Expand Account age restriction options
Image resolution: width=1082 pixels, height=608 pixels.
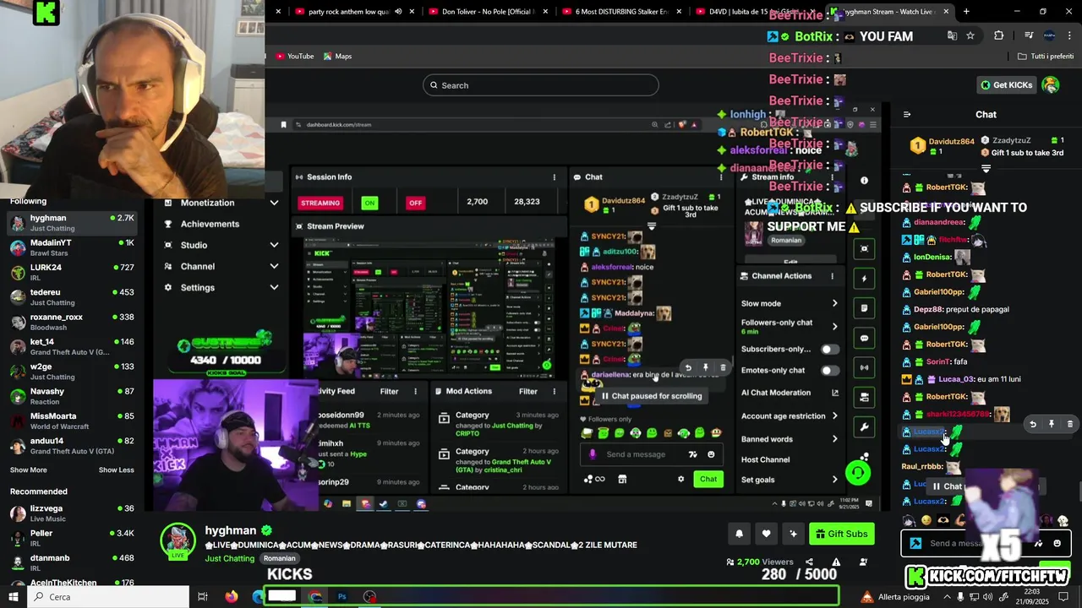790,415
